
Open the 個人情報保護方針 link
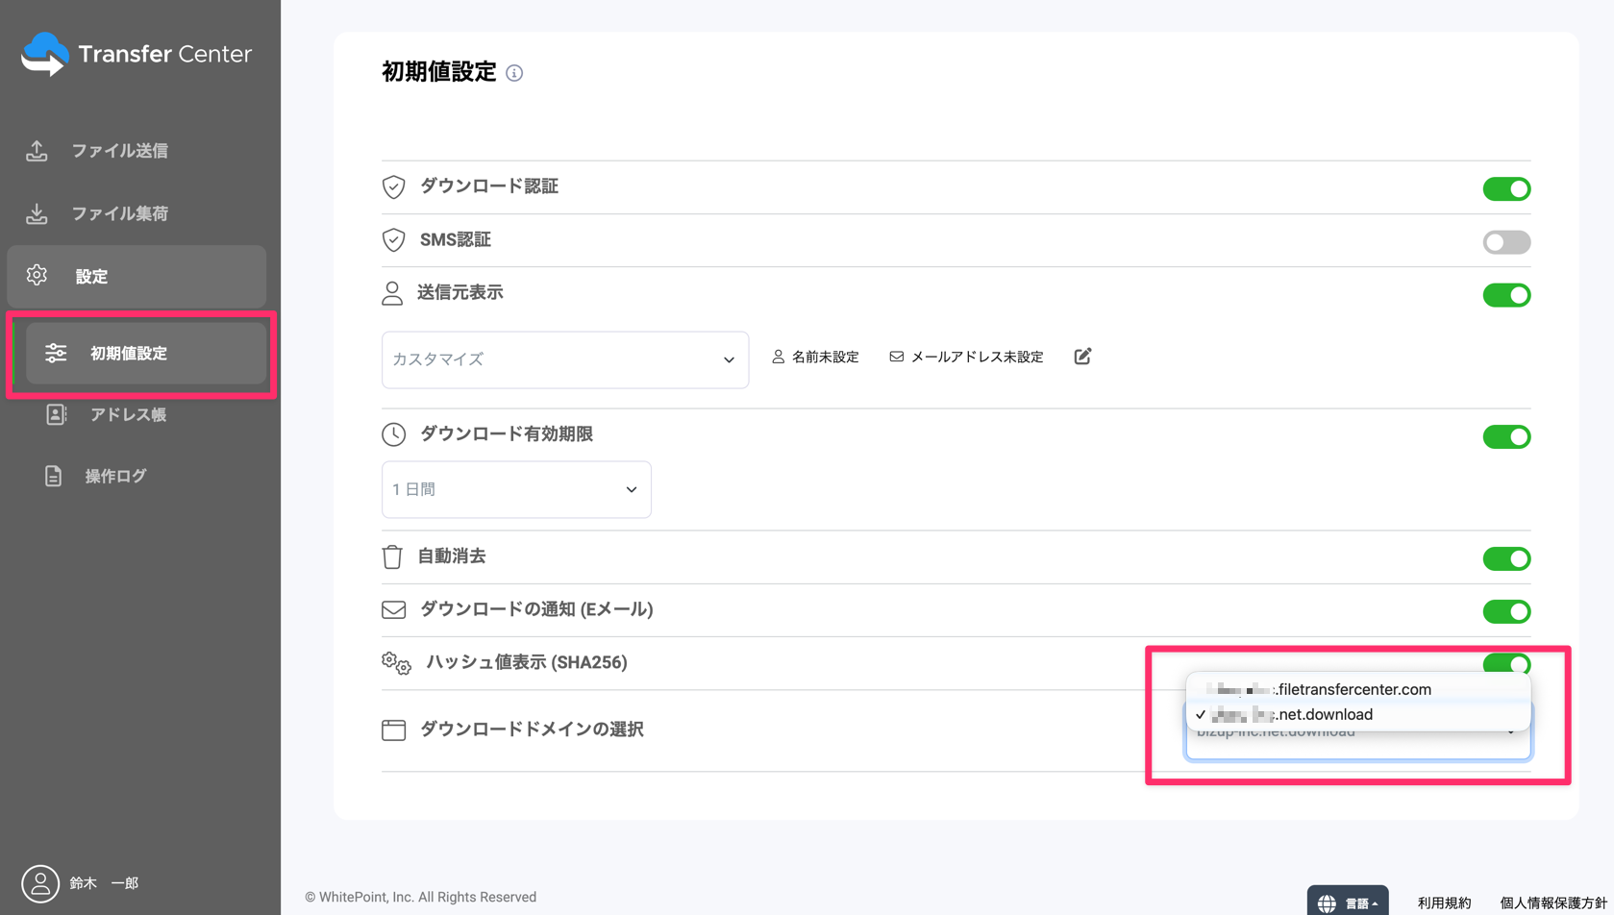pos(1552,903)
